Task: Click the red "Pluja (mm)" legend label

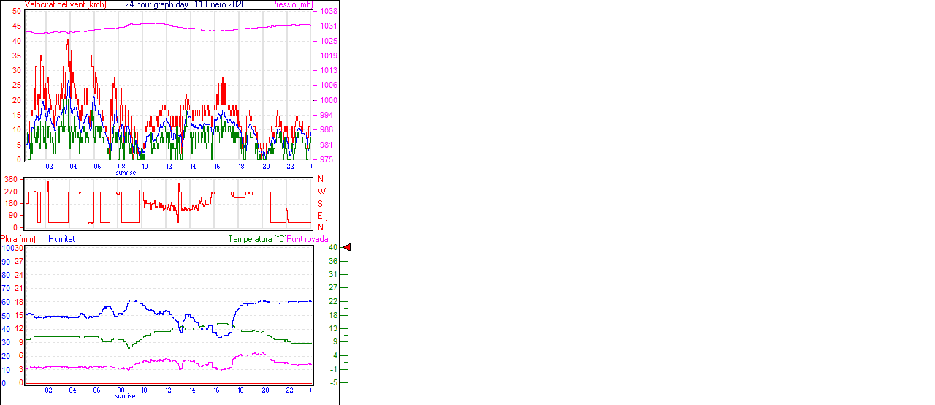Action: (18, 239)
